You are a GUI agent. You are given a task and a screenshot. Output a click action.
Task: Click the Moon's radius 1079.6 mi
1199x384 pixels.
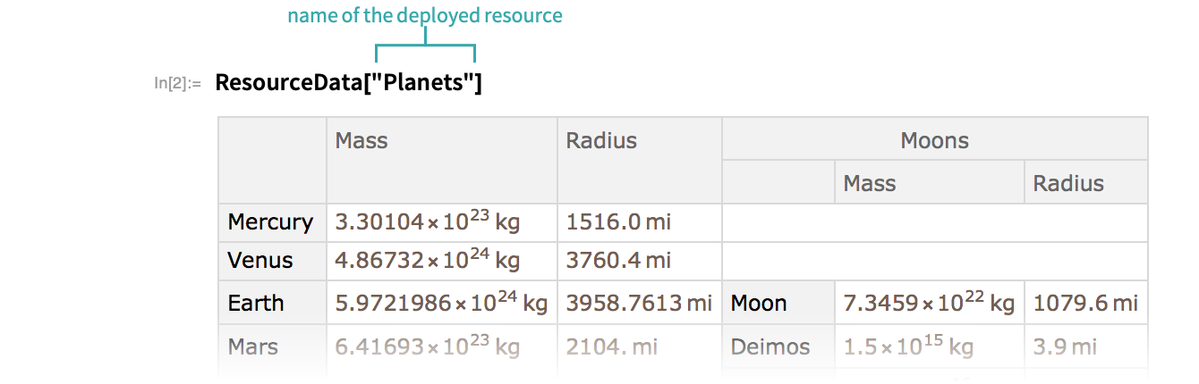tap(1085, 303)
